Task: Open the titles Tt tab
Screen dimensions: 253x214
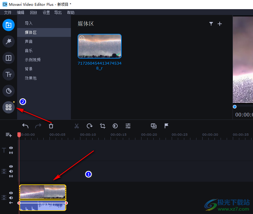Action: pos(9,74)
